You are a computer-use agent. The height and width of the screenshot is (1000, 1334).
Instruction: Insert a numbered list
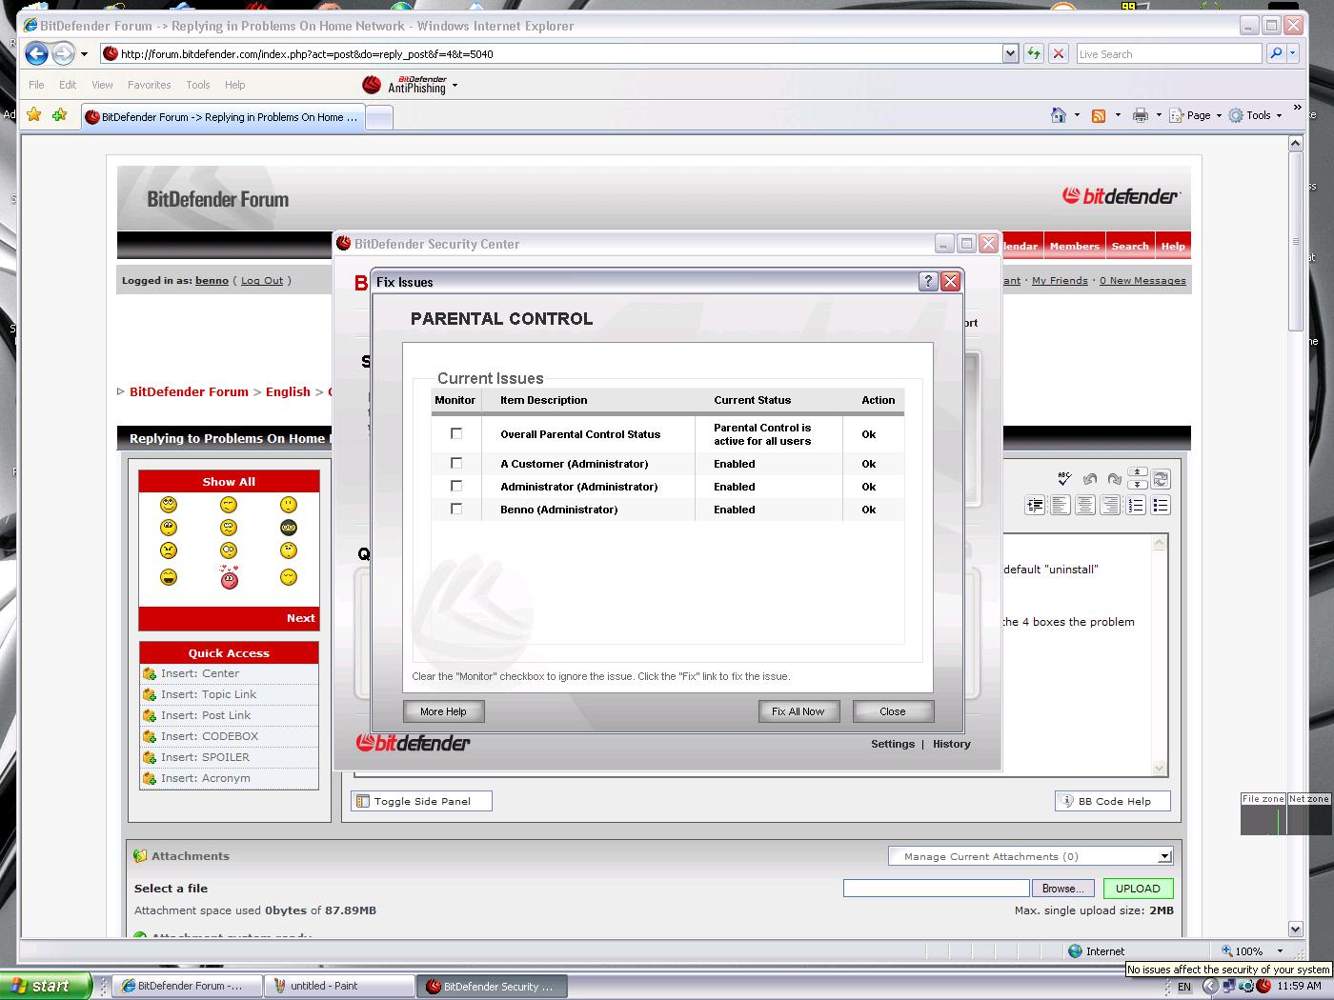point(1136,506)
